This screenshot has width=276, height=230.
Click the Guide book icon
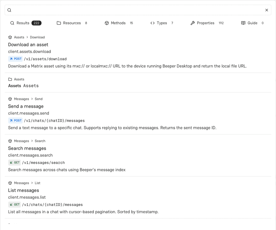pyautogui.click(x=243, y=23)
